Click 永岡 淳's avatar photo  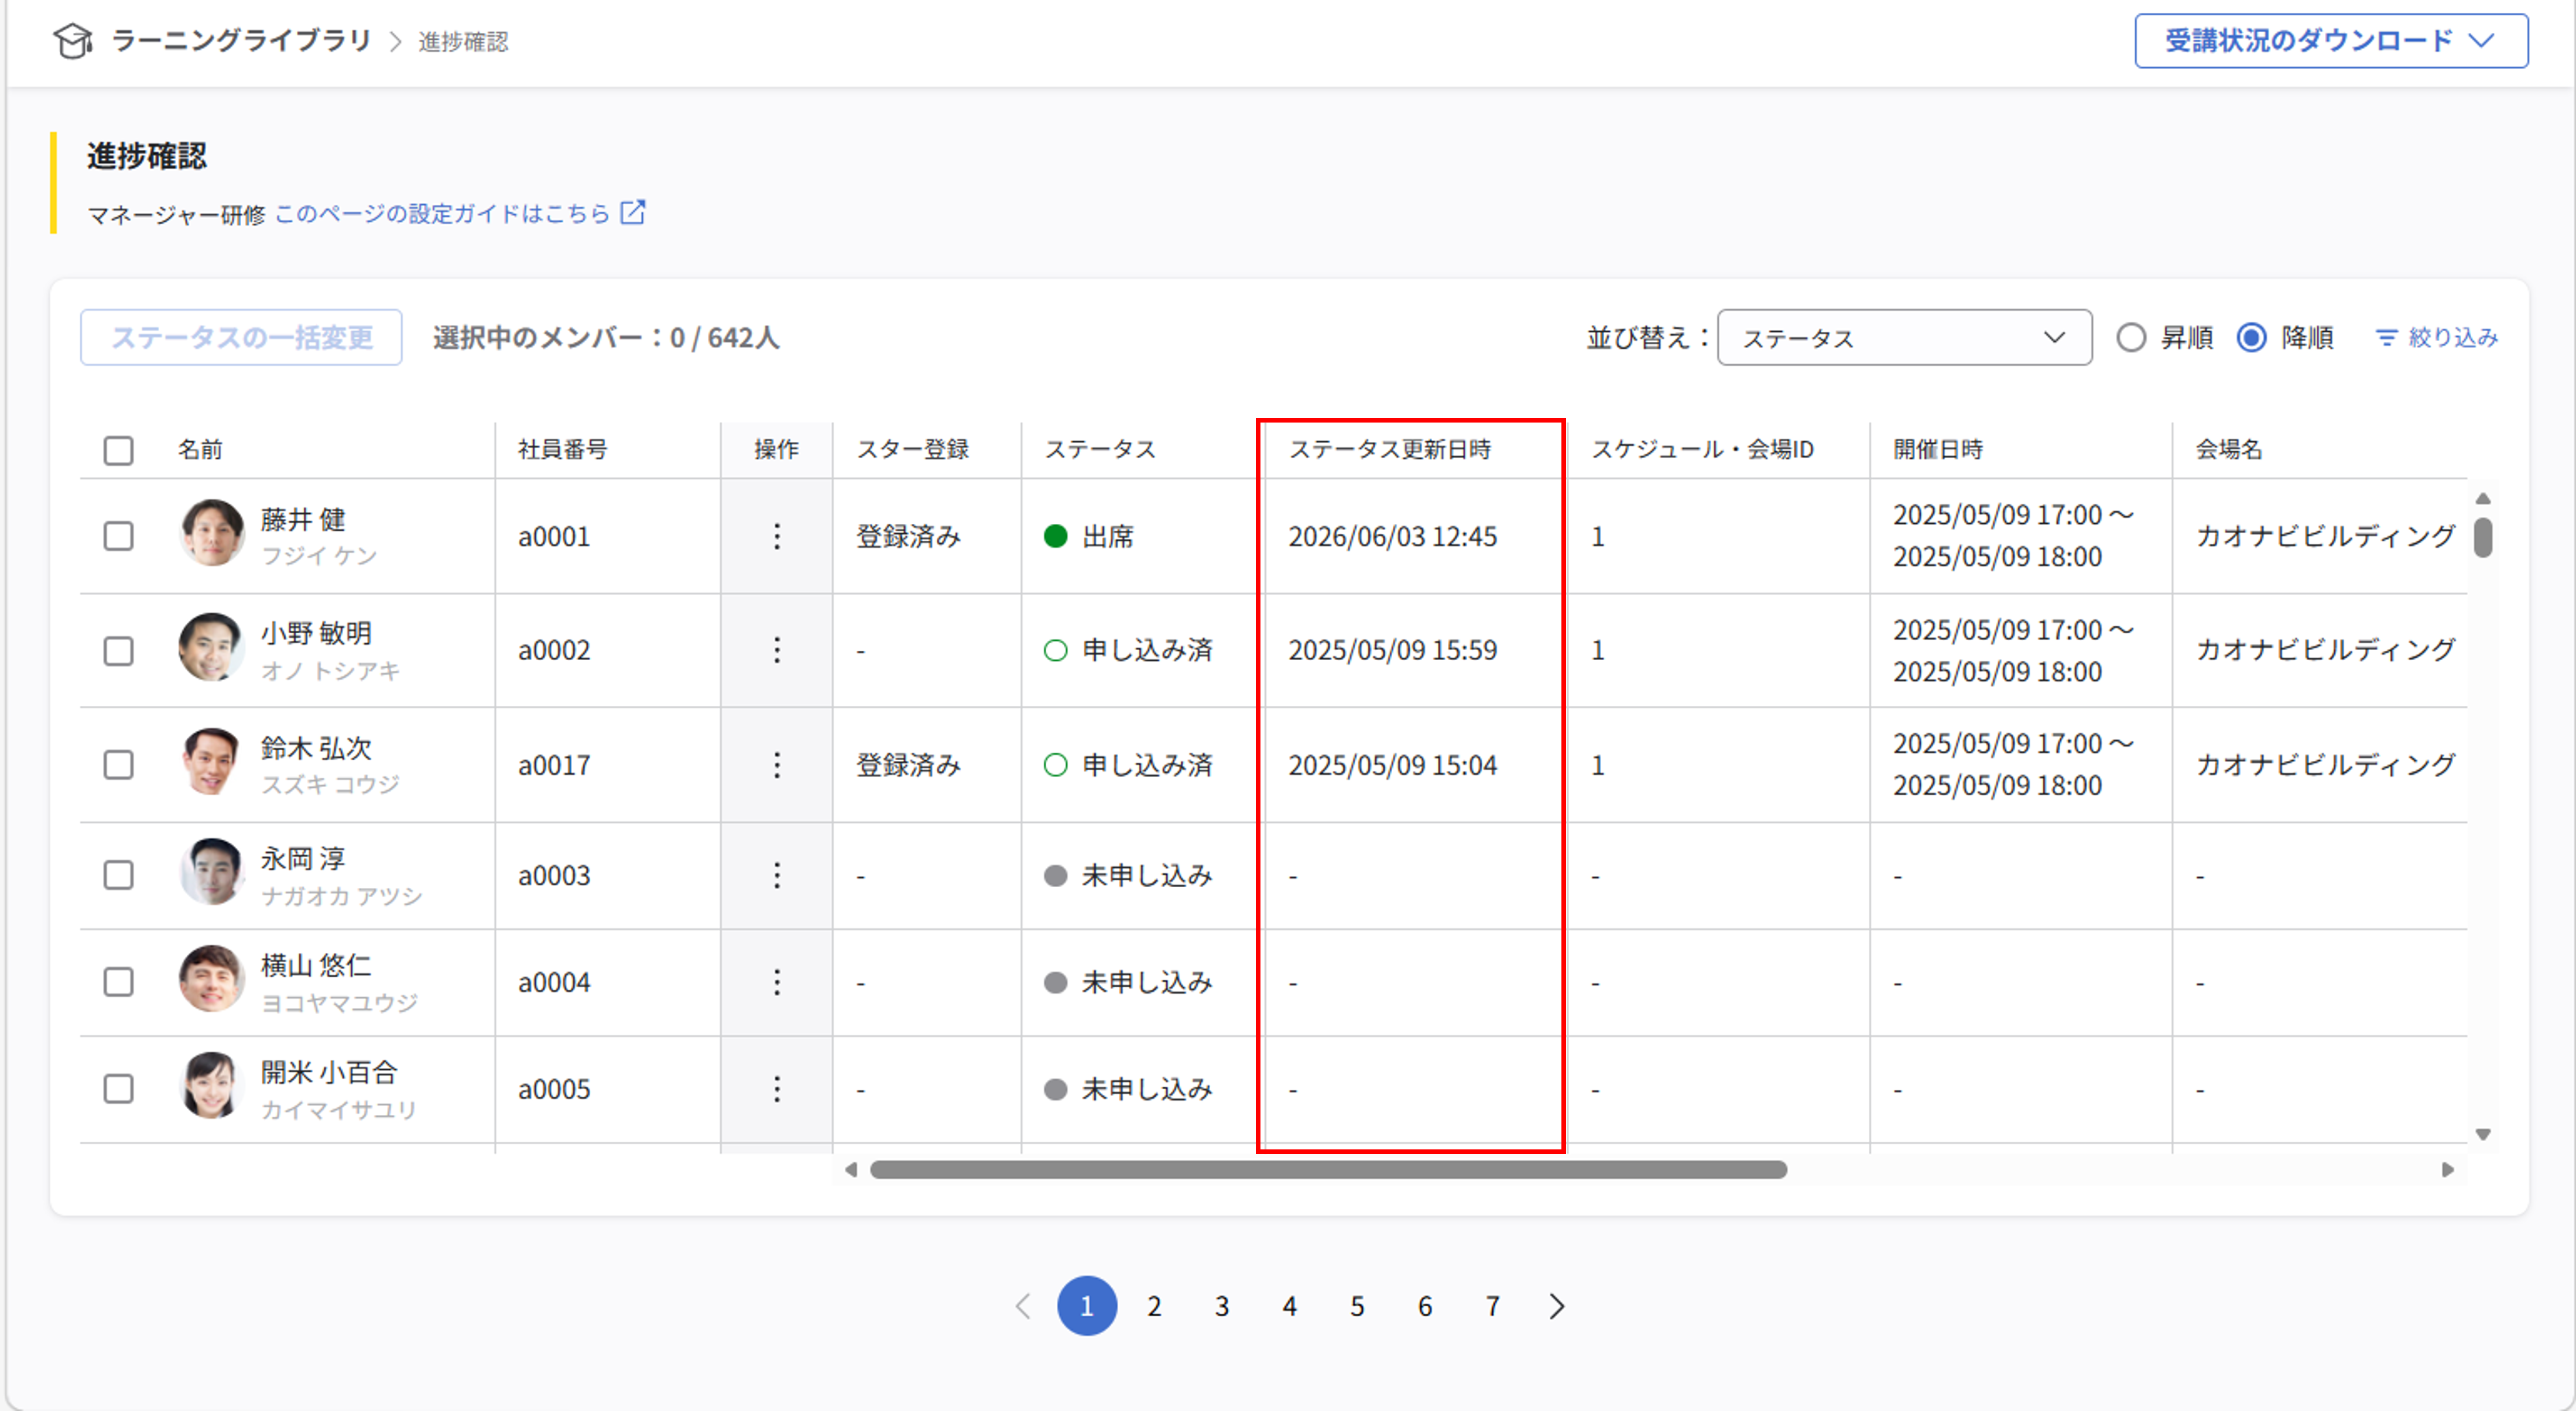(x=212, y=873)
